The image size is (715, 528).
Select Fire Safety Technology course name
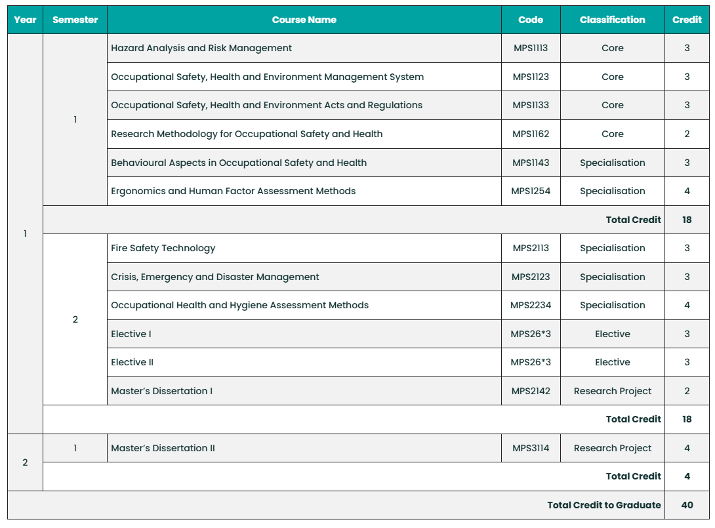163,248
